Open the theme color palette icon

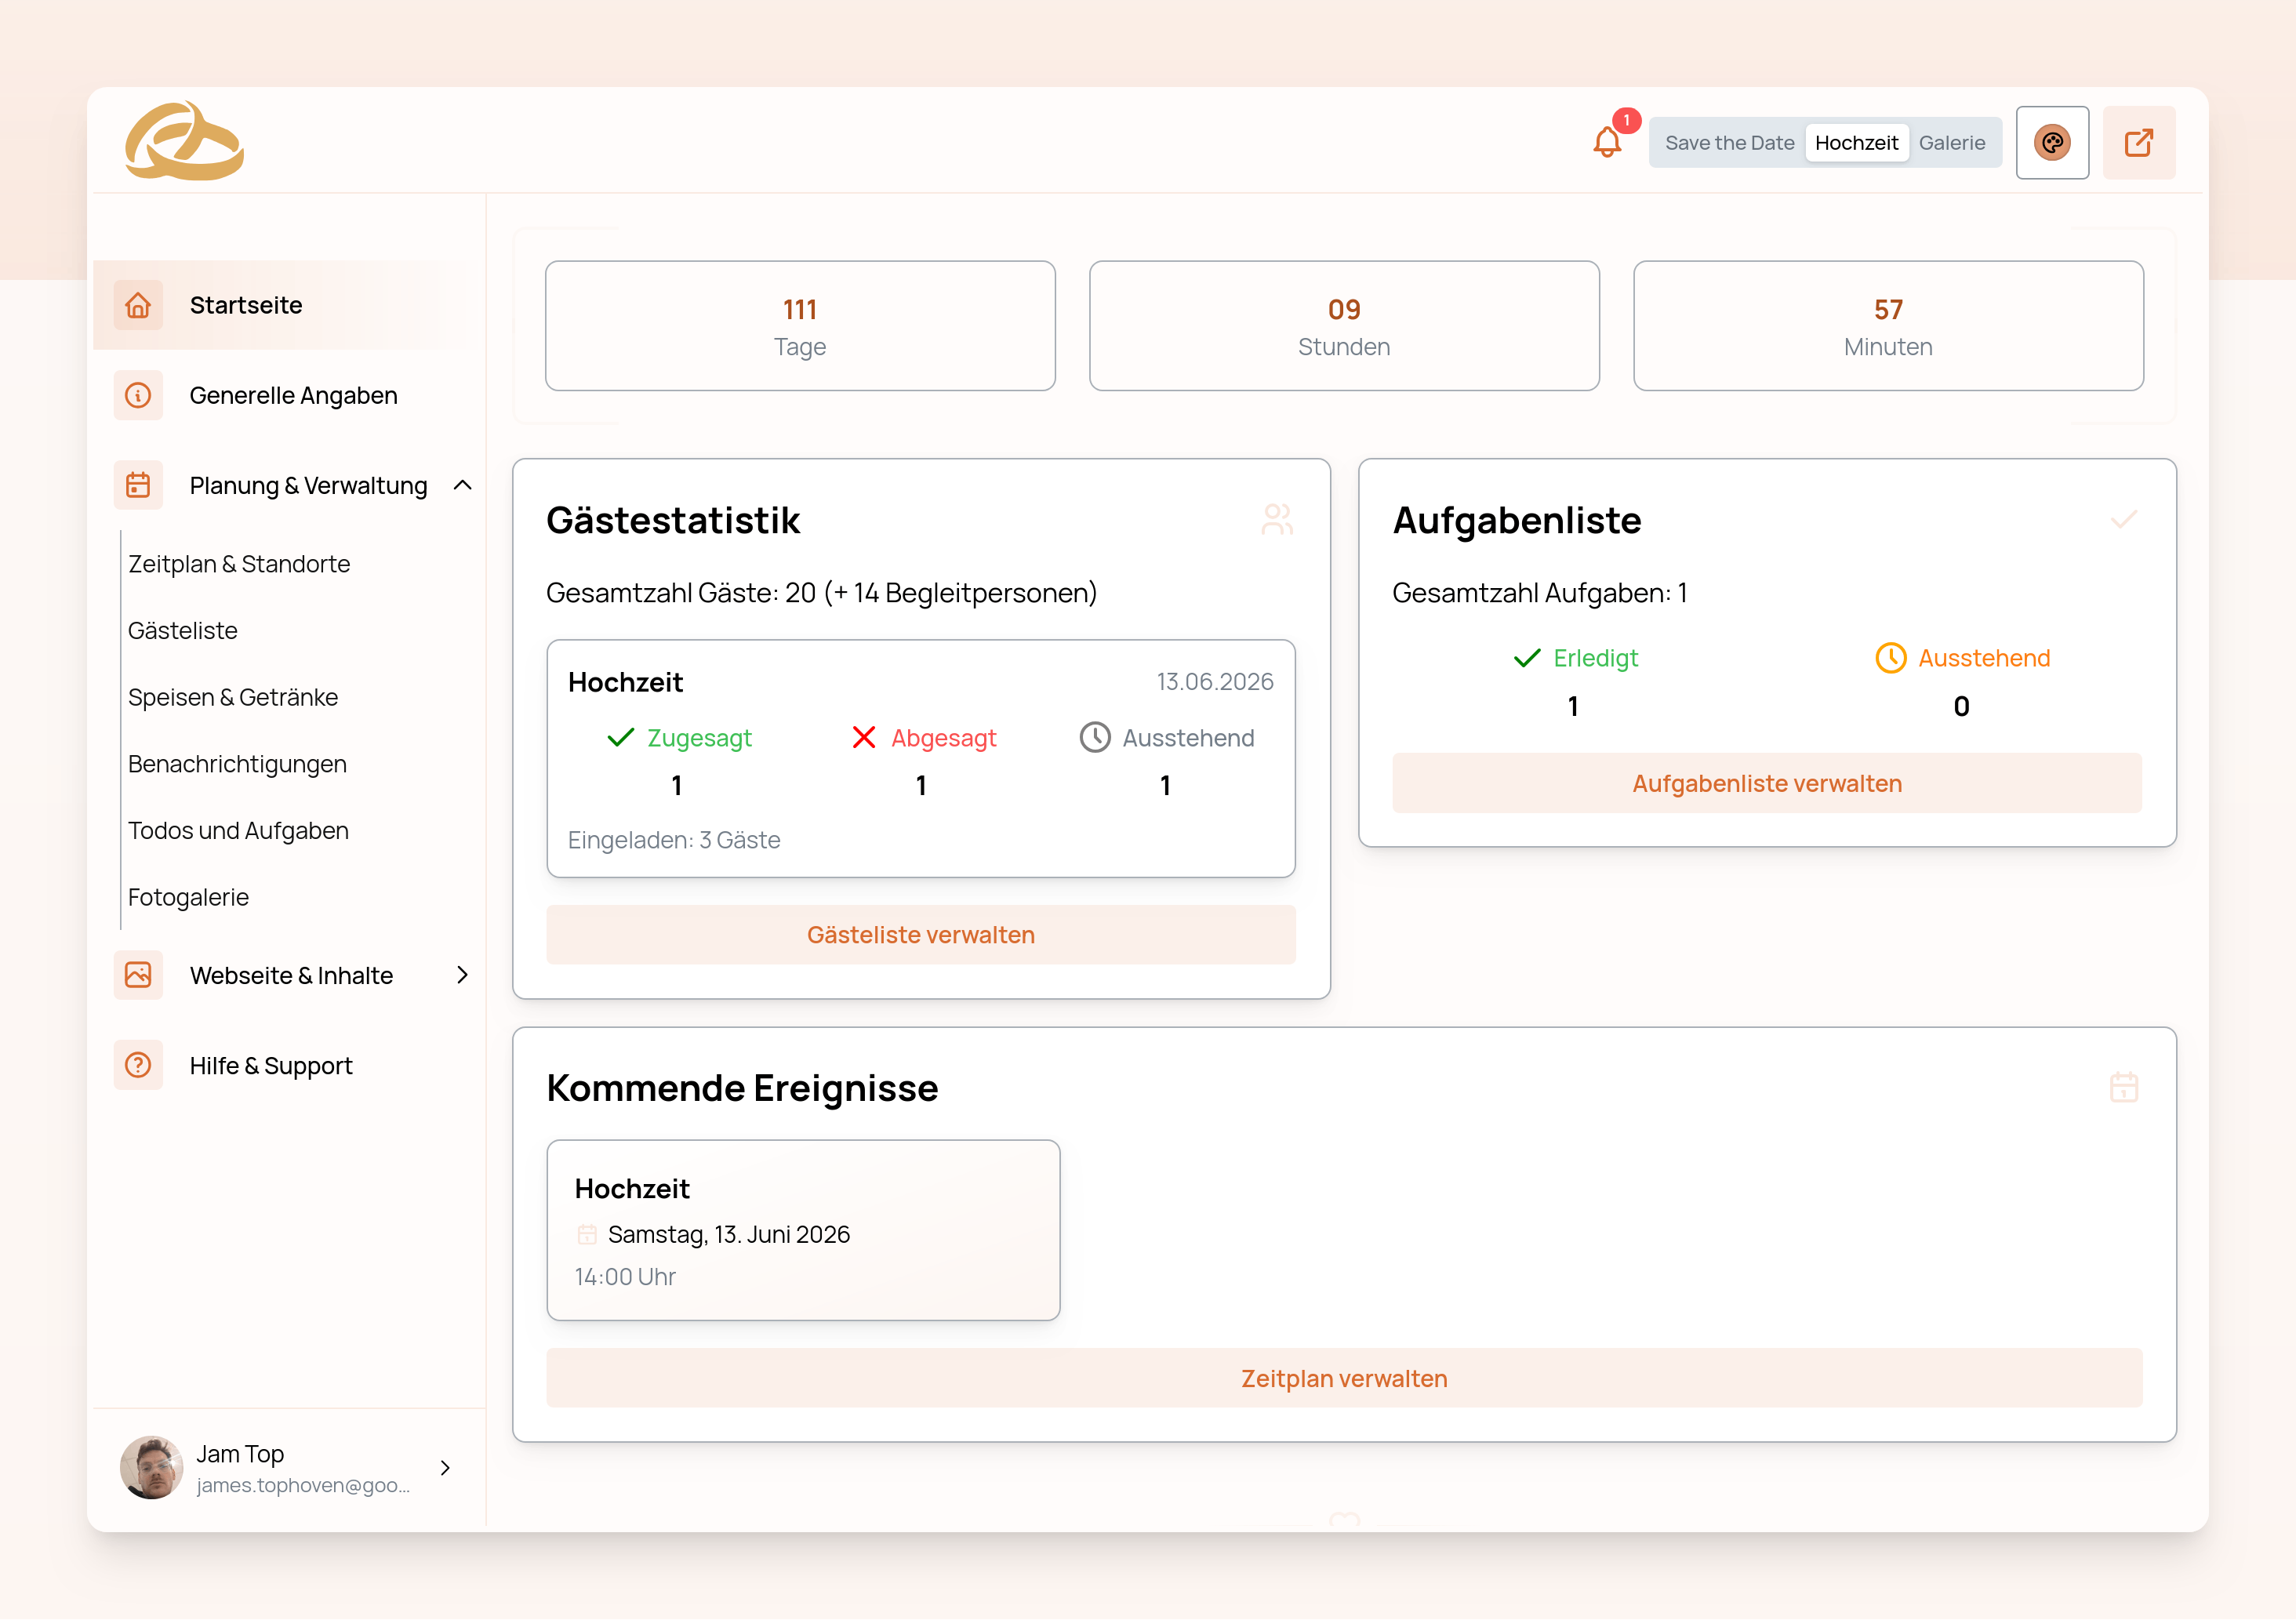[2053, 142]
